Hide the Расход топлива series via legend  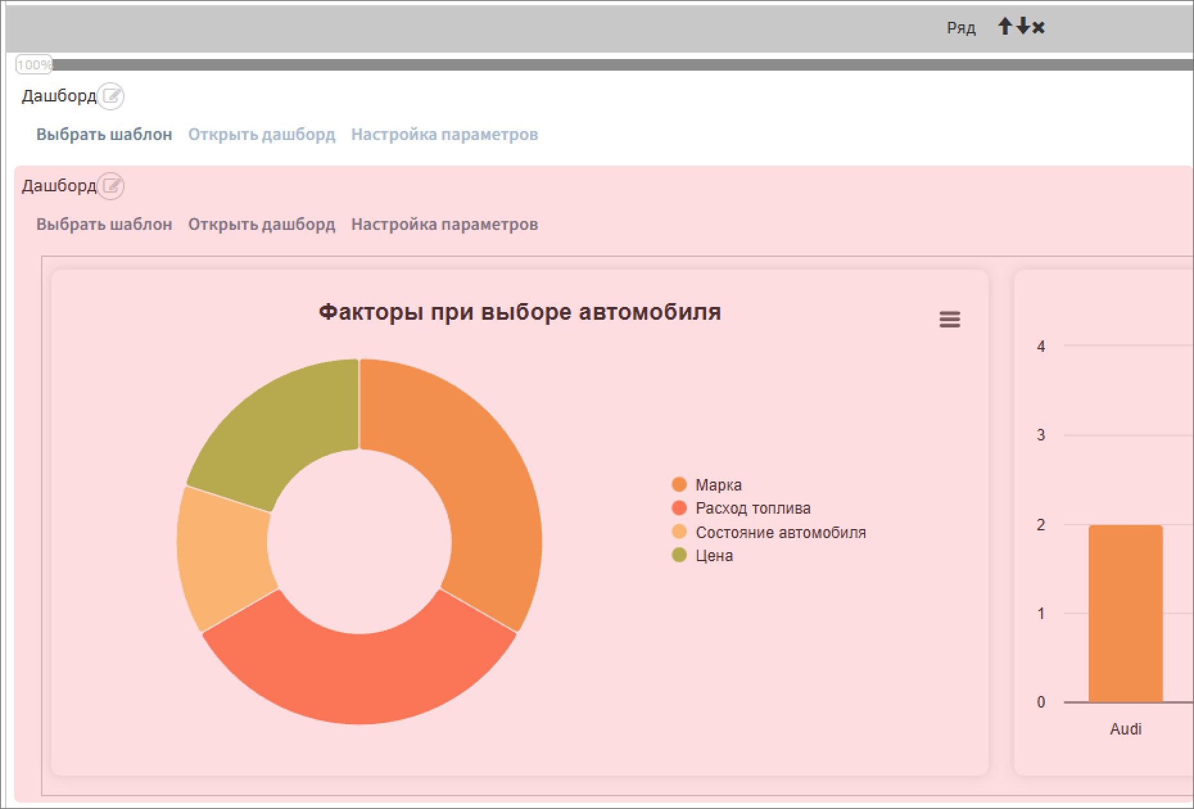(x=752, y=509)
